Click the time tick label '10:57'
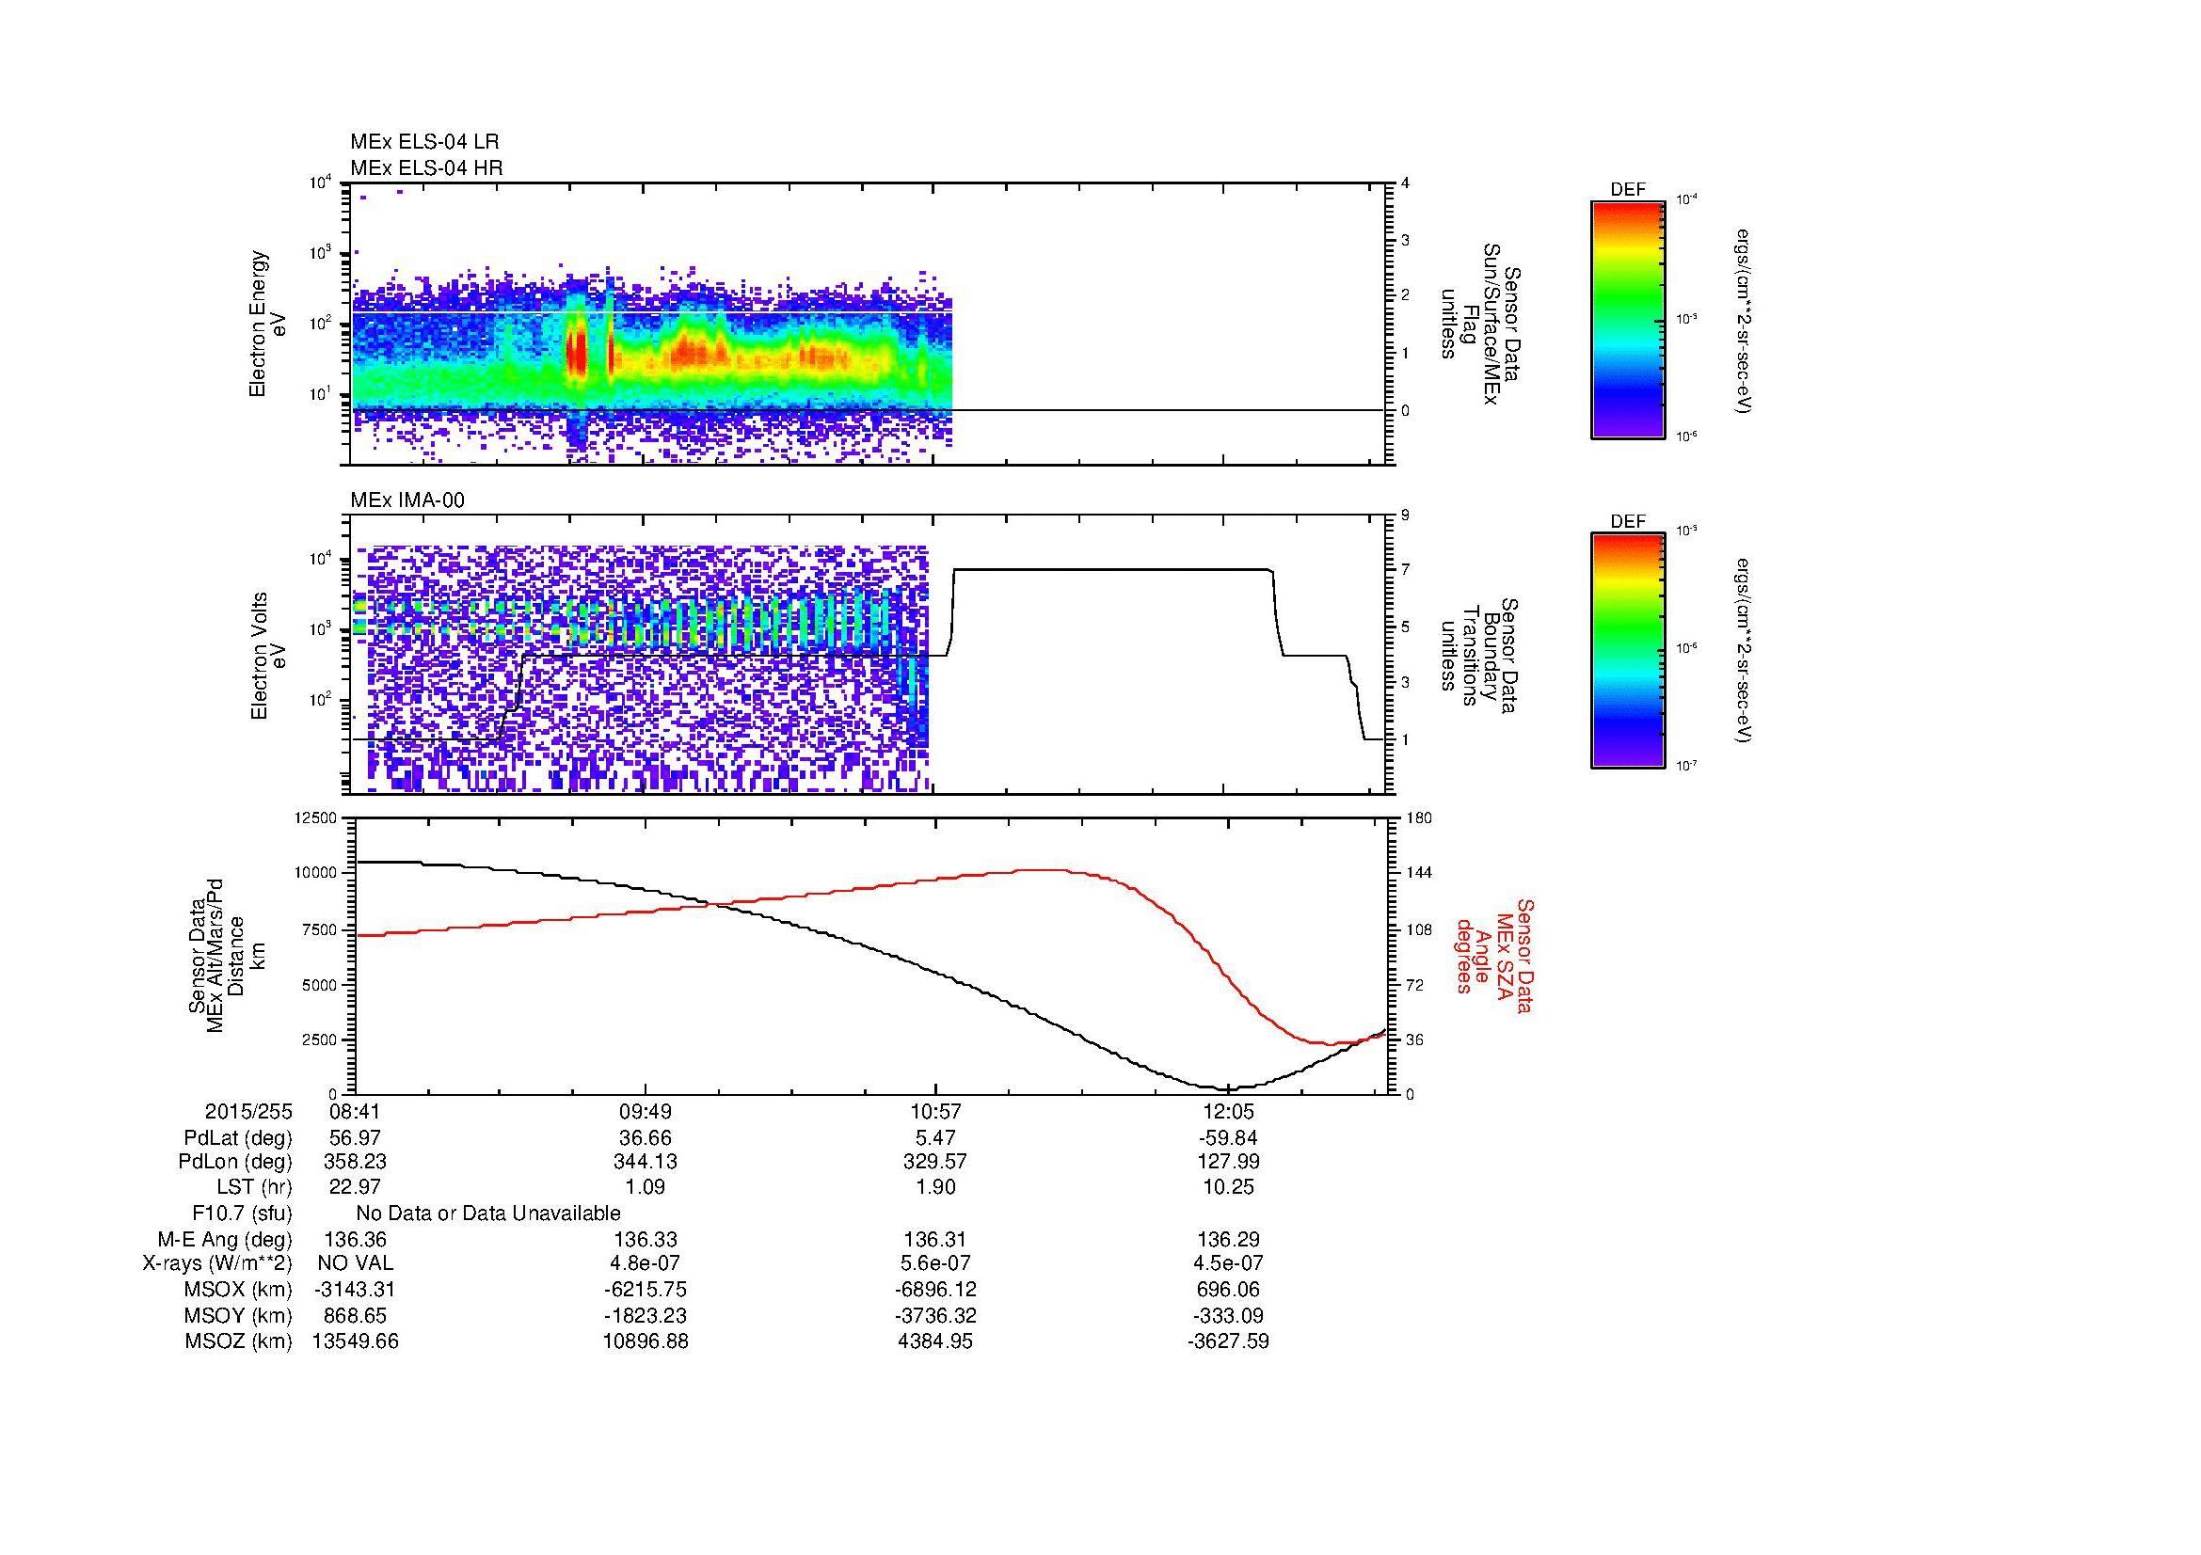The image size is (2201, 1555). tap(935, 1112)
